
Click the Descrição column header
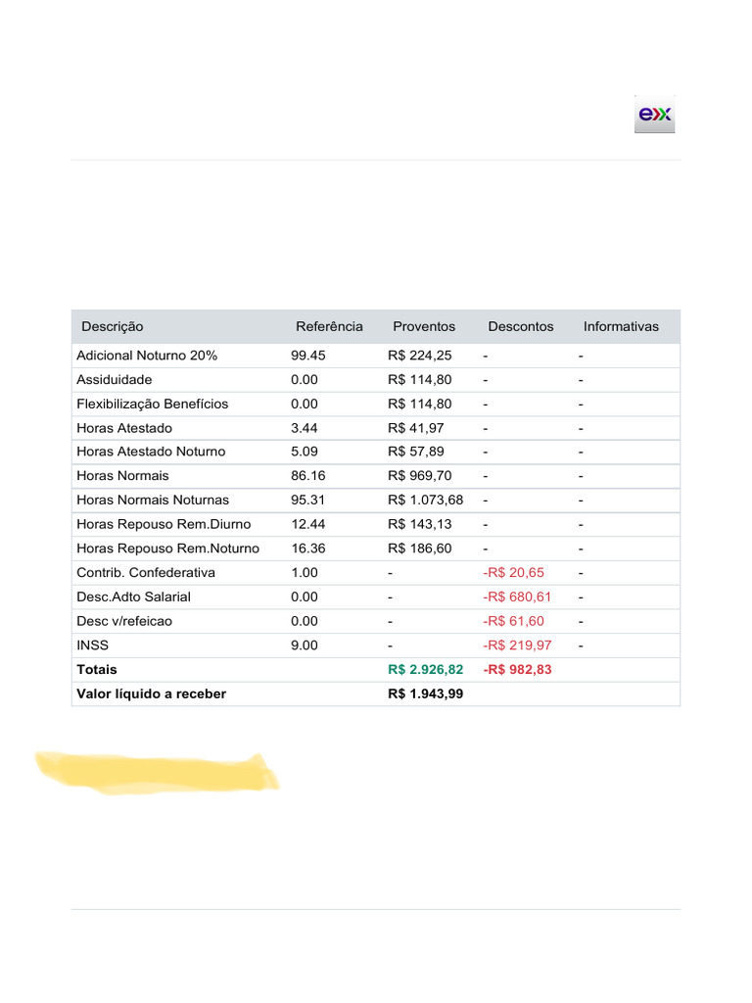112,326
